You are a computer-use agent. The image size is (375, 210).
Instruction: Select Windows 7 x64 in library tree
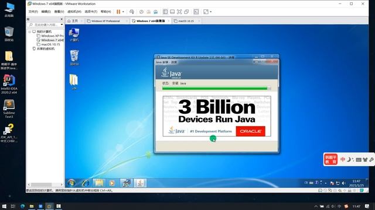click(x=50, y=40)
